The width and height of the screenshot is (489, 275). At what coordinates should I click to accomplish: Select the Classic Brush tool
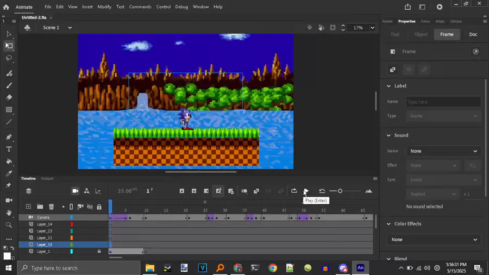click(x=9, y=85)
